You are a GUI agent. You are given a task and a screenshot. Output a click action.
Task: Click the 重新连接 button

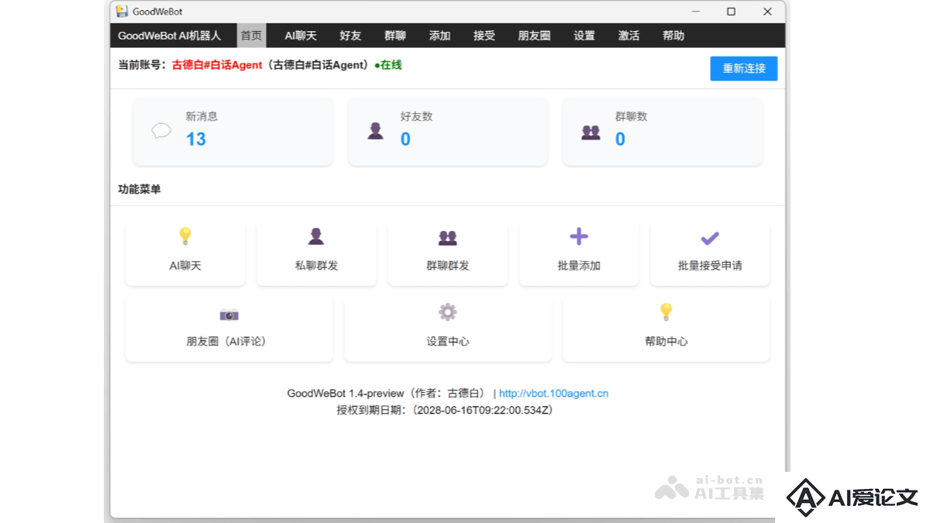744,68
